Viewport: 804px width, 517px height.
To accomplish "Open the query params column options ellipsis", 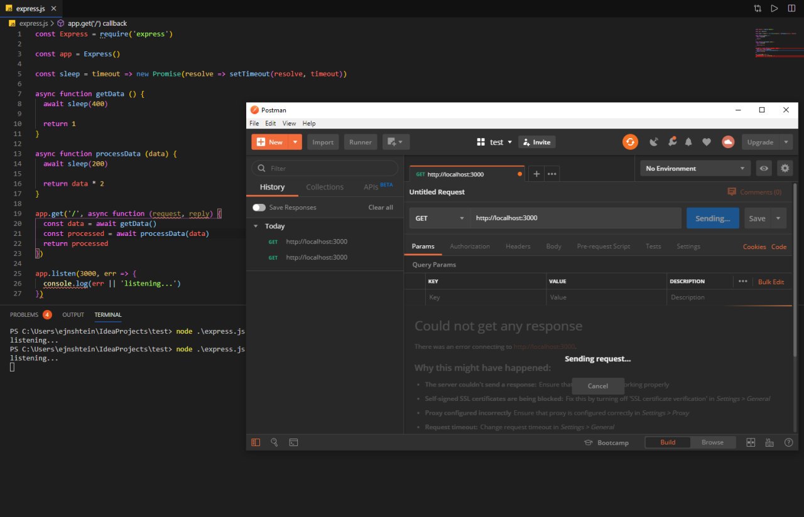I will pyautogui.click(x=743, y=281).
